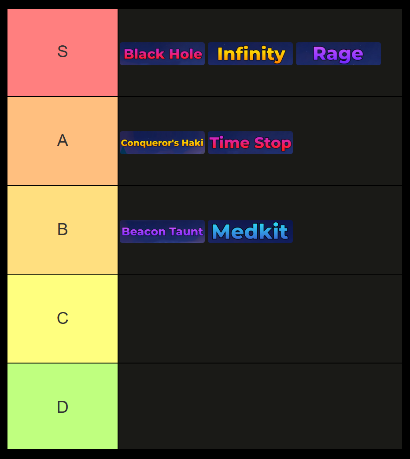
Task: Select the orange A tier label
Action: tap(63, 141)
